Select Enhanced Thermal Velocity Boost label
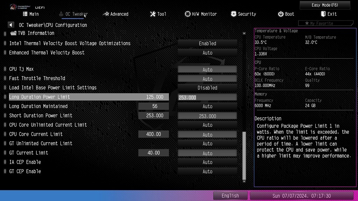Image resolution: width=358 pixels, height=201 pixels. click(x=46, y=53)
